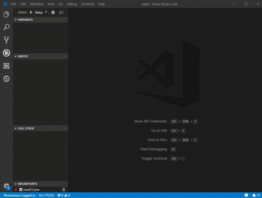Select the Debug view icon
Screen dimensions: 262x198
pyautogui.click(x=6, y=53)
